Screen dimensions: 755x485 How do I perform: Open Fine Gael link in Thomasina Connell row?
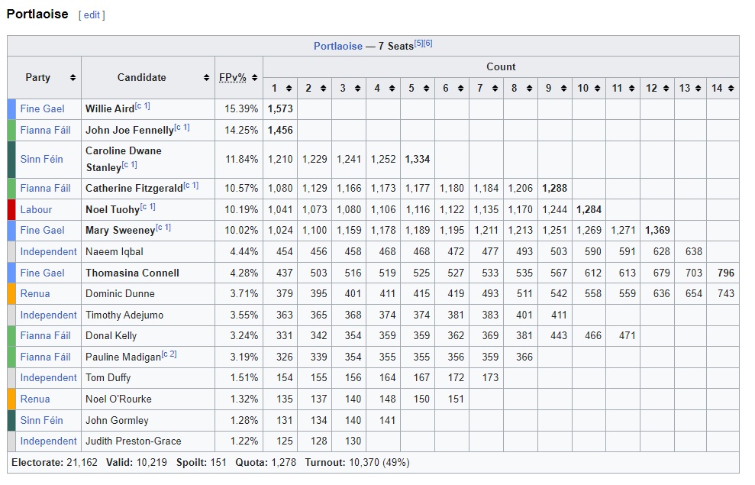pos(43,273)
